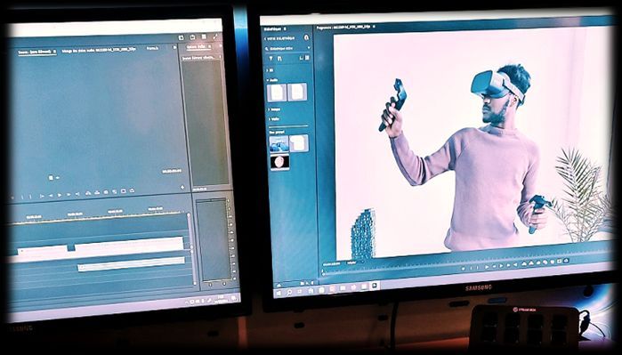622x355 pixels.
Task: Select the first audio file thumbnail
Action: point(277,93)
